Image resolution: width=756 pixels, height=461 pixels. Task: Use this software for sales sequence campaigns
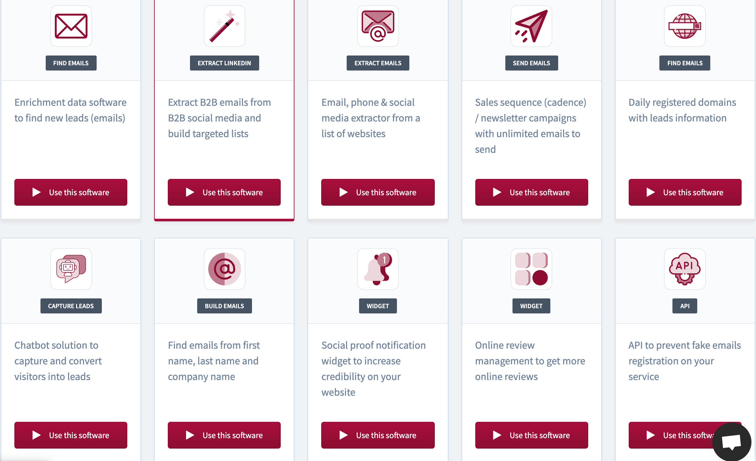coord(532,192)
